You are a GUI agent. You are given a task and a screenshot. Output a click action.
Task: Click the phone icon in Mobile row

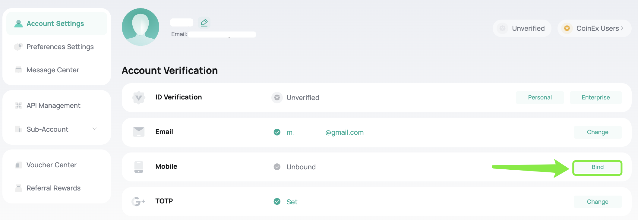pyautogui.click(x=139, y=167)
